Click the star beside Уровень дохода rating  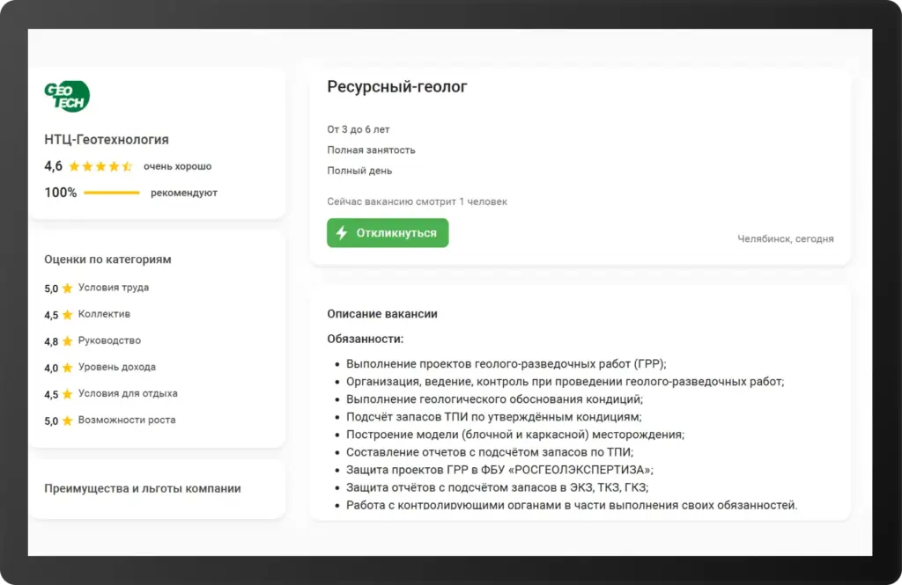click(x=67, y=368)
